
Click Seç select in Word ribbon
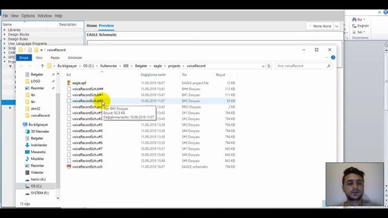(358, 32)
